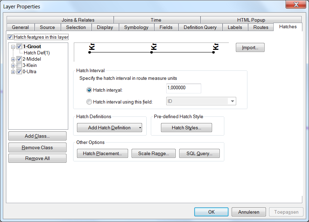Select Hatch Def(1) in the tree

tap(37, 53)
